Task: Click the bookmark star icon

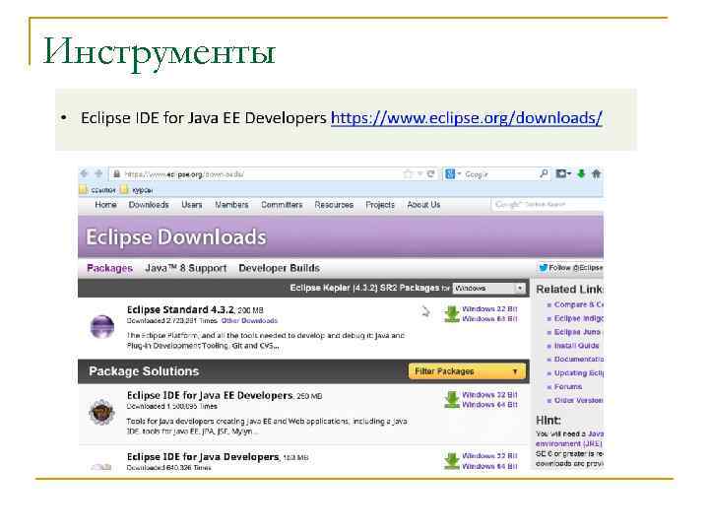Action: (x=408, y=174)
